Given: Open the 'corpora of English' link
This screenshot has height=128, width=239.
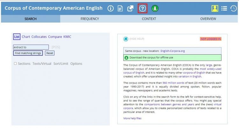Looking at the screenshot, I should pos(194,73).
